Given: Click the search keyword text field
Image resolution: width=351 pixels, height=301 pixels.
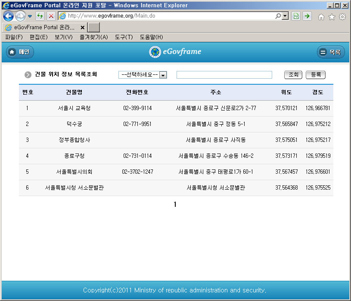Looking at the screenshot, I should pyautogui.click(x=224, y=75).
